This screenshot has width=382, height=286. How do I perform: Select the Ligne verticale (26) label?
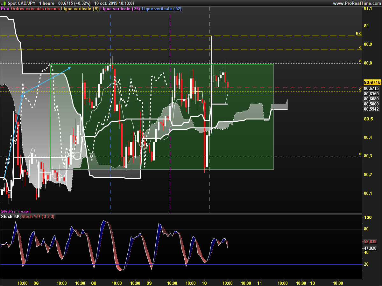pos(120,9)
